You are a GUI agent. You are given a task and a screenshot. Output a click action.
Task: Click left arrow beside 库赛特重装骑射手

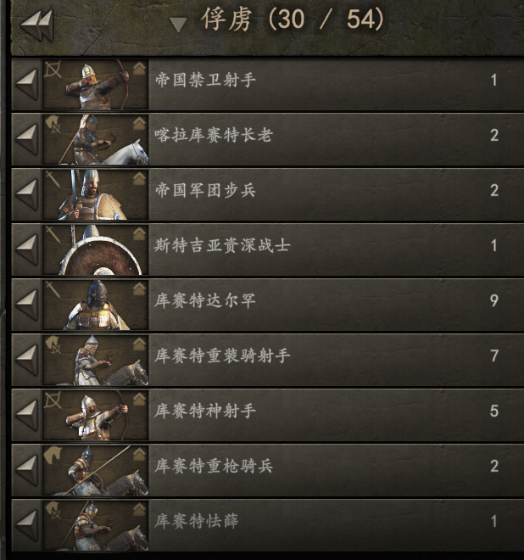tap(27, 361)
